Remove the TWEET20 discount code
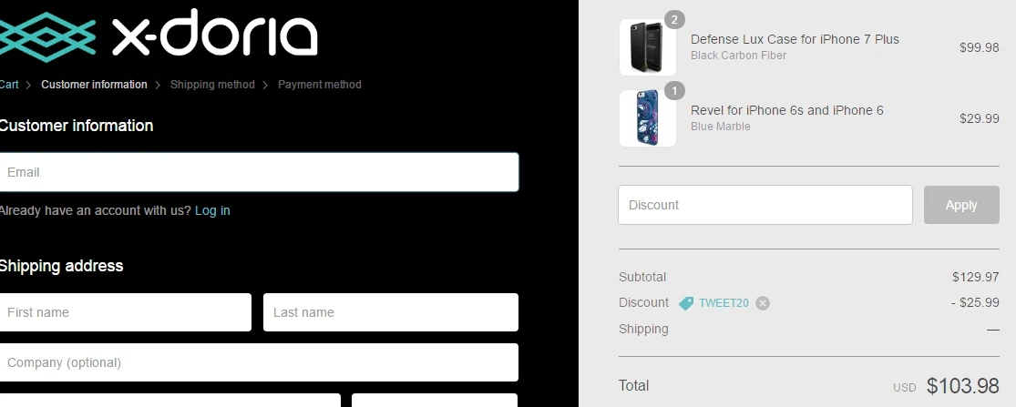This screenshot has height=407, width=1016. 763,303
